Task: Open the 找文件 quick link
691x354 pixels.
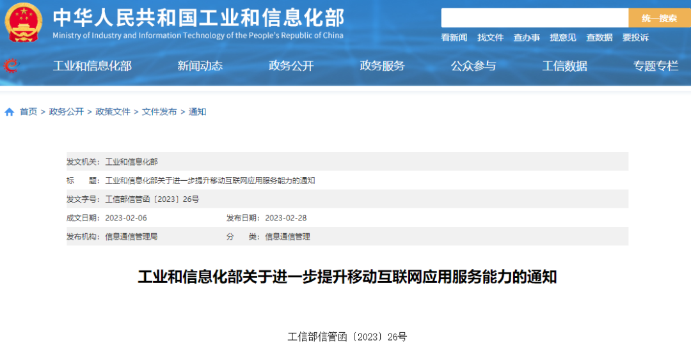Action: click(490, 38)
